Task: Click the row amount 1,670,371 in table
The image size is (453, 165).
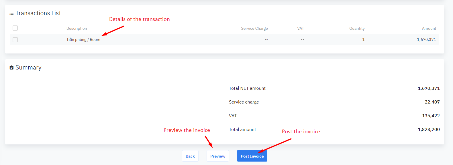Action: 426,39
